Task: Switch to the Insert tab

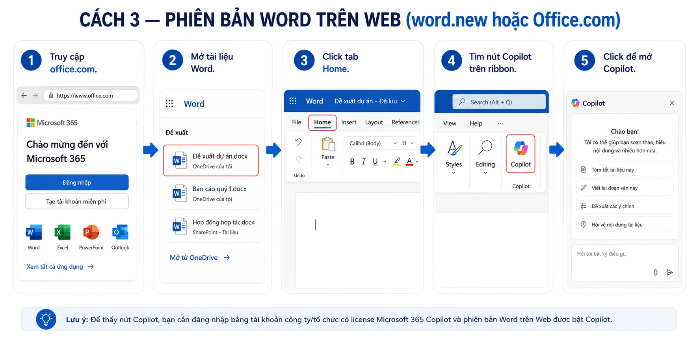Action: coord(349,122)
